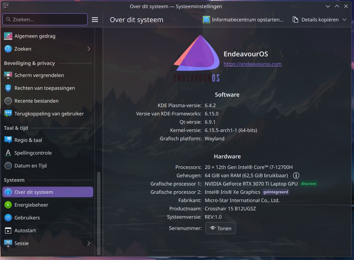Open Spellingcontrole settings
Image resolution: width=354 pixels, height=260 pixels.
click(48, 153)
